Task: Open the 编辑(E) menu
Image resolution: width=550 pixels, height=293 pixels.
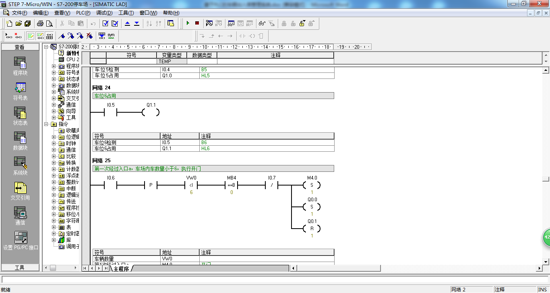Action: pos(41,13)
